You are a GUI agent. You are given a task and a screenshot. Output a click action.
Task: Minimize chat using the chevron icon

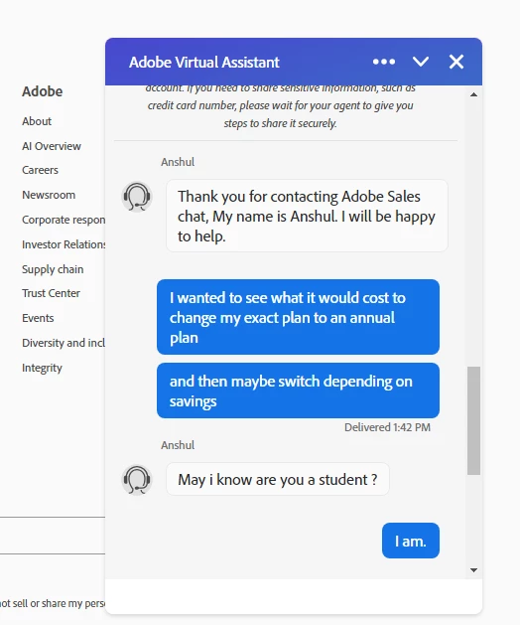(421, 62)
